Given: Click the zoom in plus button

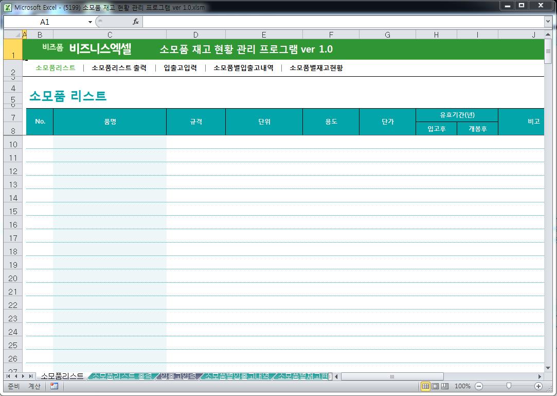Looking at the screenshot, I should pyautogui.click(x=538, y=386).
